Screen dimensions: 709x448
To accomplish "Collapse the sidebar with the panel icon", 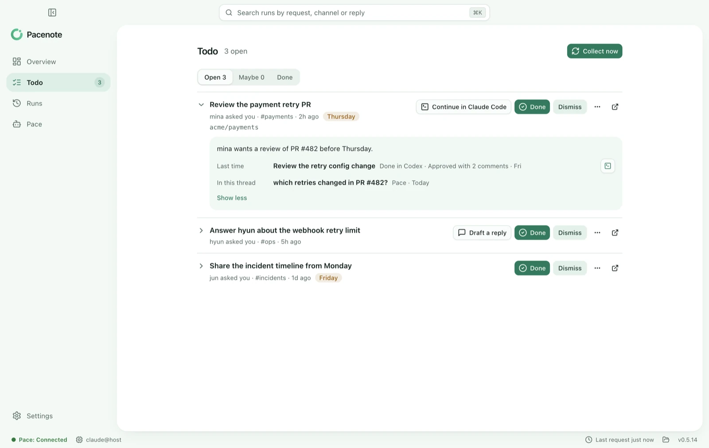I will pos(52,12).
